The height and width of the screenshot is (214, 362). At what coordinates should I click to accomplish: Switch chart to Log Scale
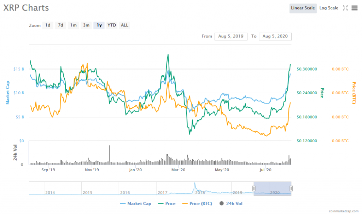[328, 8]
